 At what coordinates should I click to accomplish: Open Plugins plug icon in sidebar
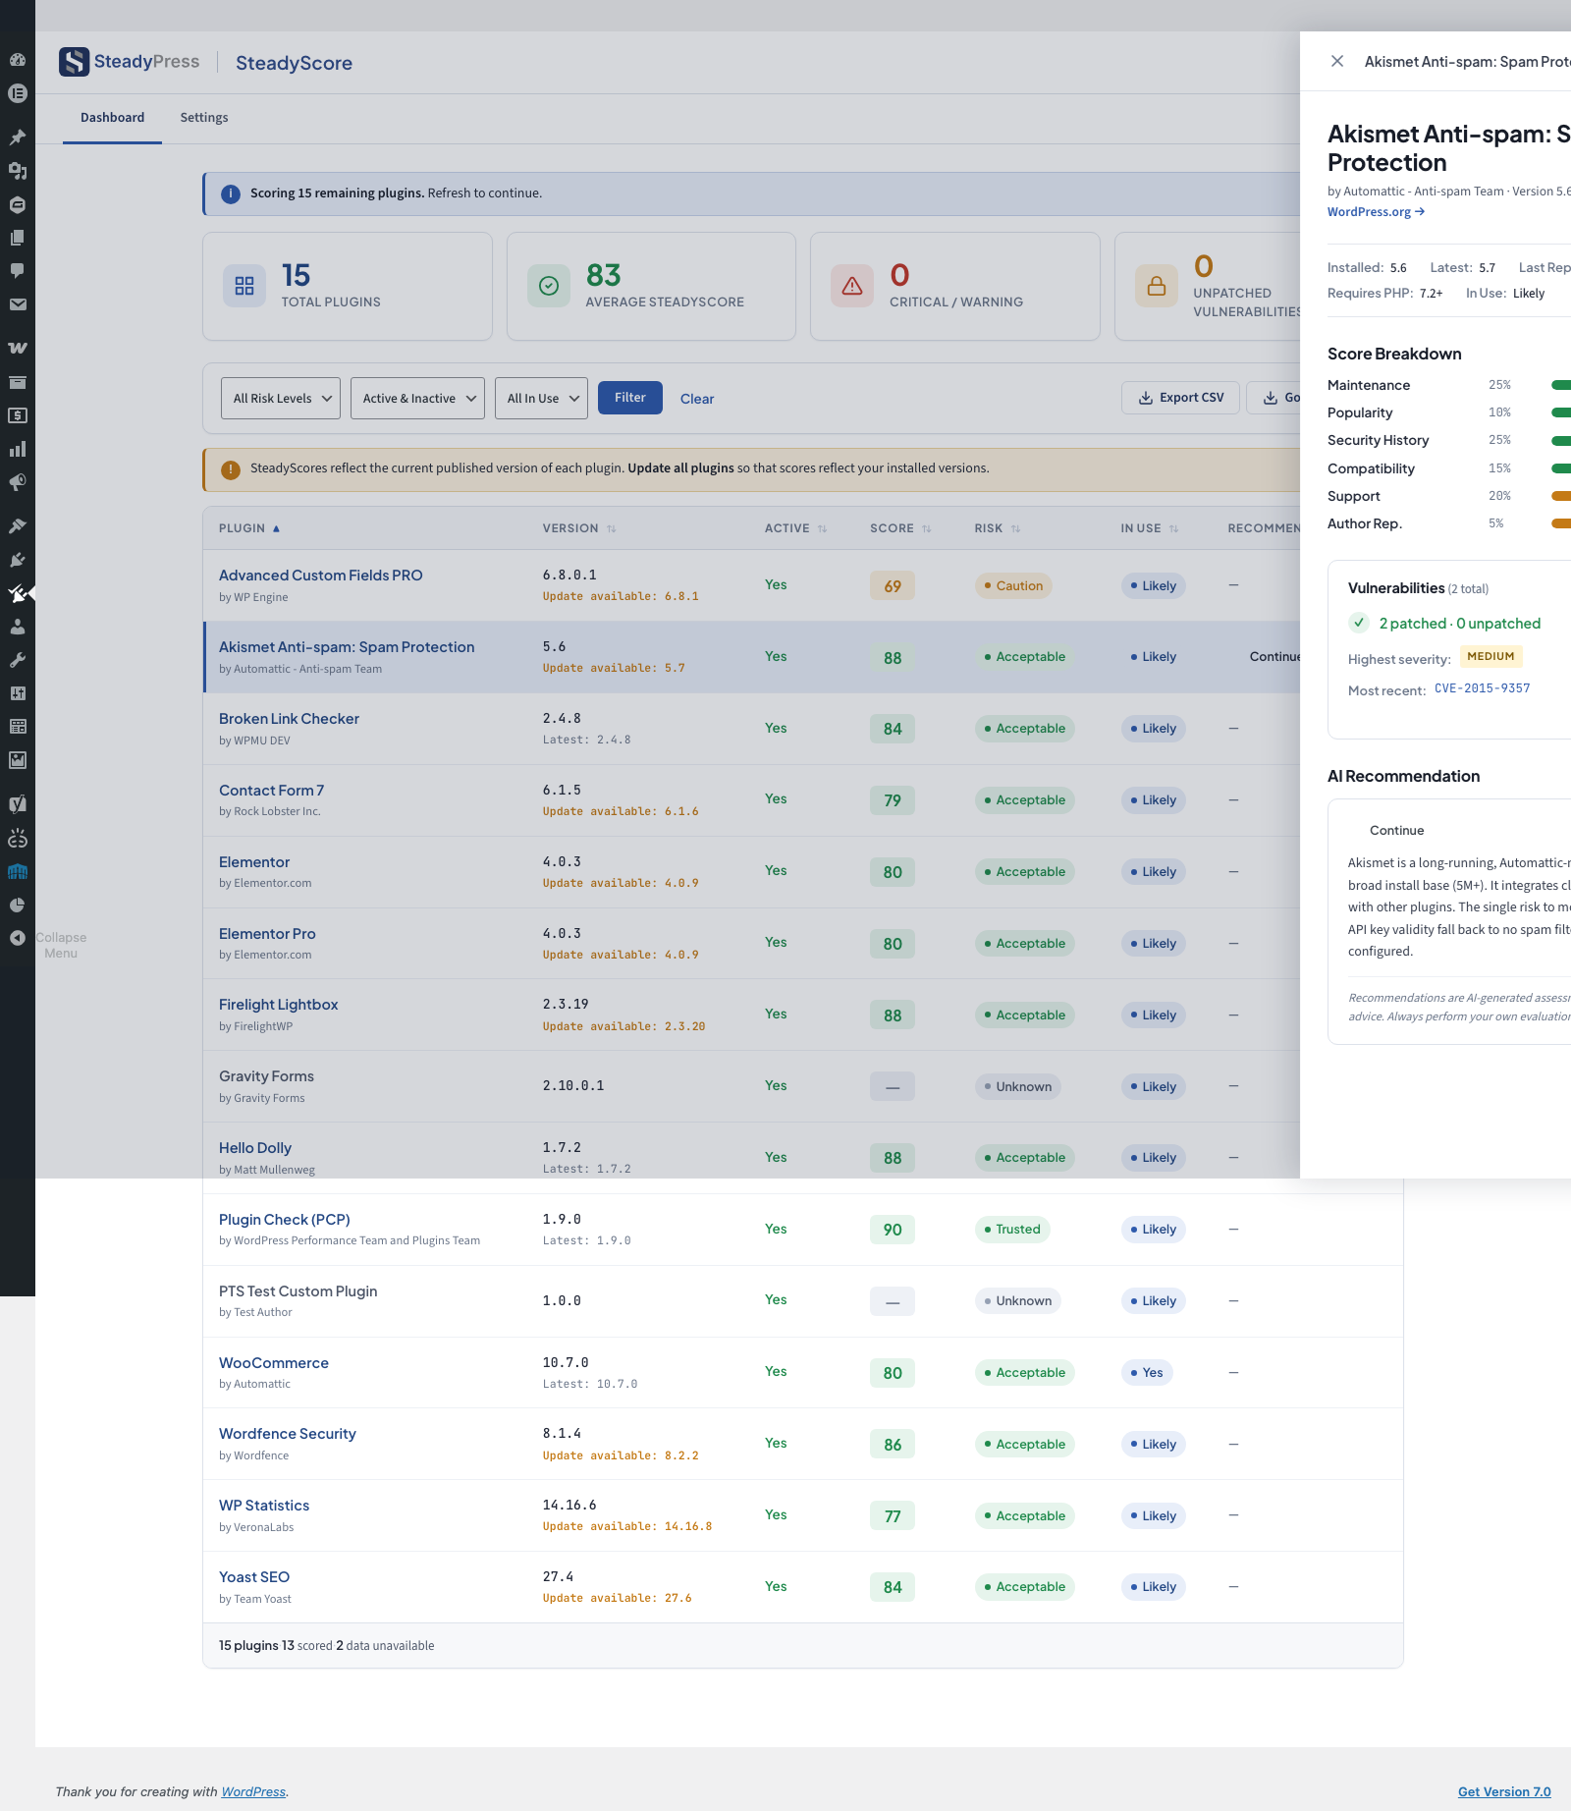click(18, 560)
